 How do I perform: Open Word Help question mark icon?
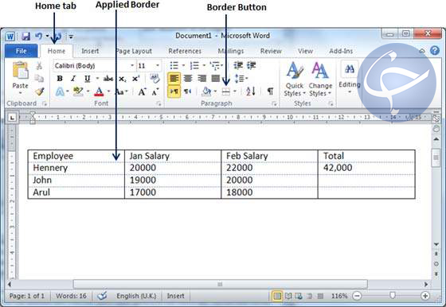click(435, 51)
